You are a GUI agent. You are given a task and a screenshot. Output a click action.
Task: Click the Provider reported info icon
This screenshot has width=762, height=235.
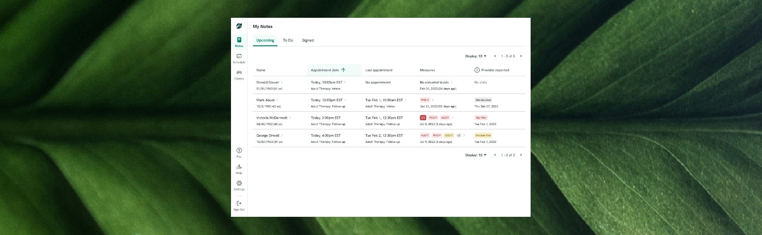(x=477, y=70)
